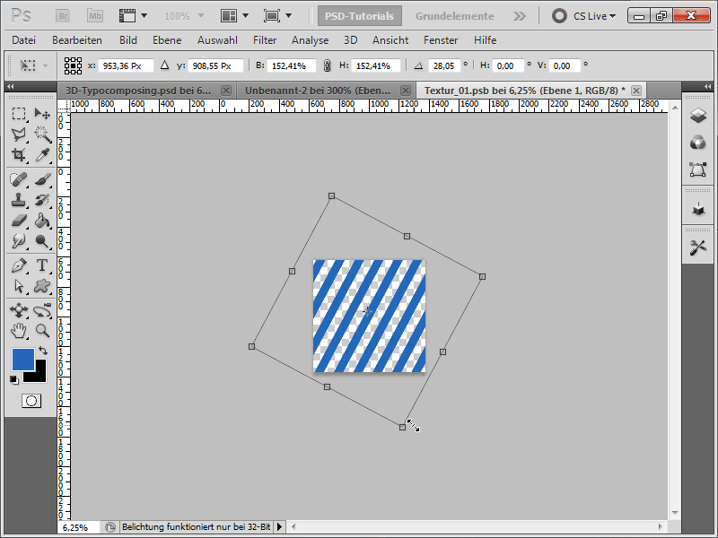Click the width percentage field
Image resolution: width=718 pixels, height=538 pixels.
pyautogui.click(x=292, y=65)
